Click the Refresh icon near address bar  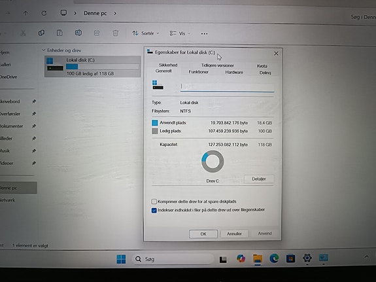click(x=44, y=13)
